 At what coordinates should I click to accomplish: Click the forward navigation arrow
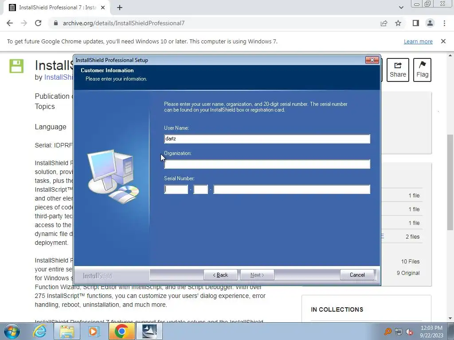[24, 23]
